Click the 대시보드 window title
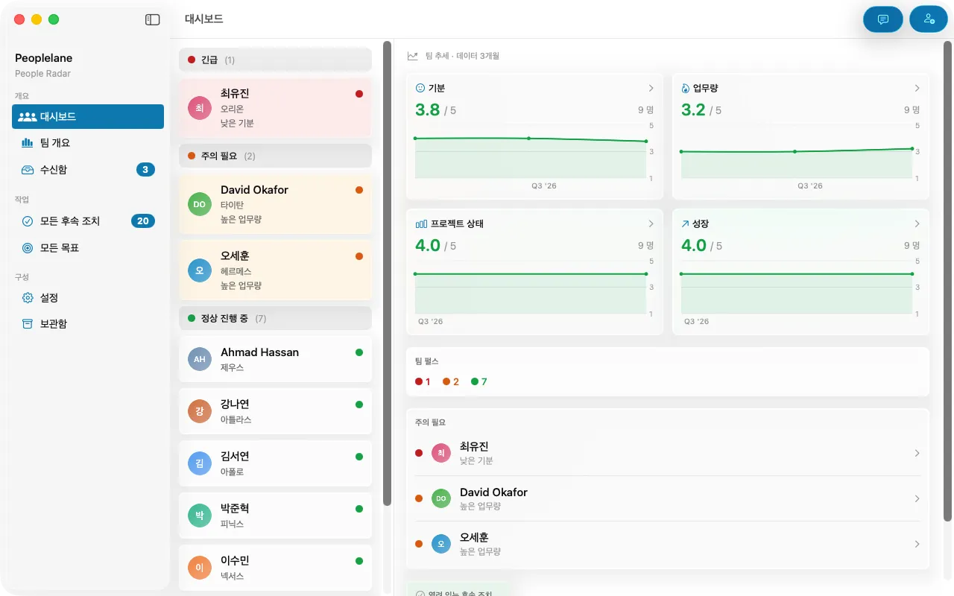The height and width of the screenshot is (596, 954). [203, 19]
